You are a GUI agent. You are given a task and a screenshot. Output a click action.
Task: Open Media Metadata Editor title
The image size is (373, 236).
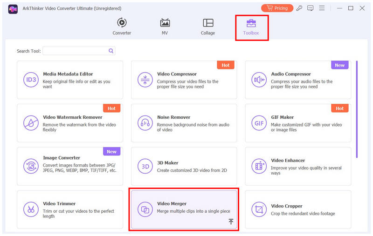click(x=68, y=74)
